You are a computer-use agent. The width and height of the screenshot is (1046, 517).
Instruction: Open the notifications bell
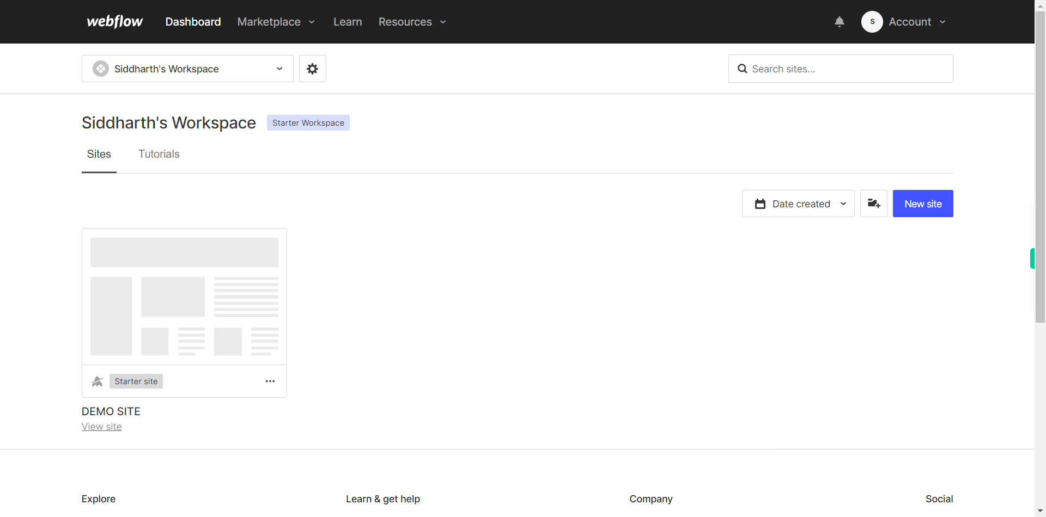tap(840, 22)
